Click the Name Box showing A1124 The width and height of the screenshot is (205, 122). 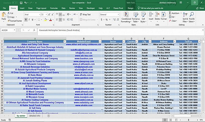(x=8, y=30)
